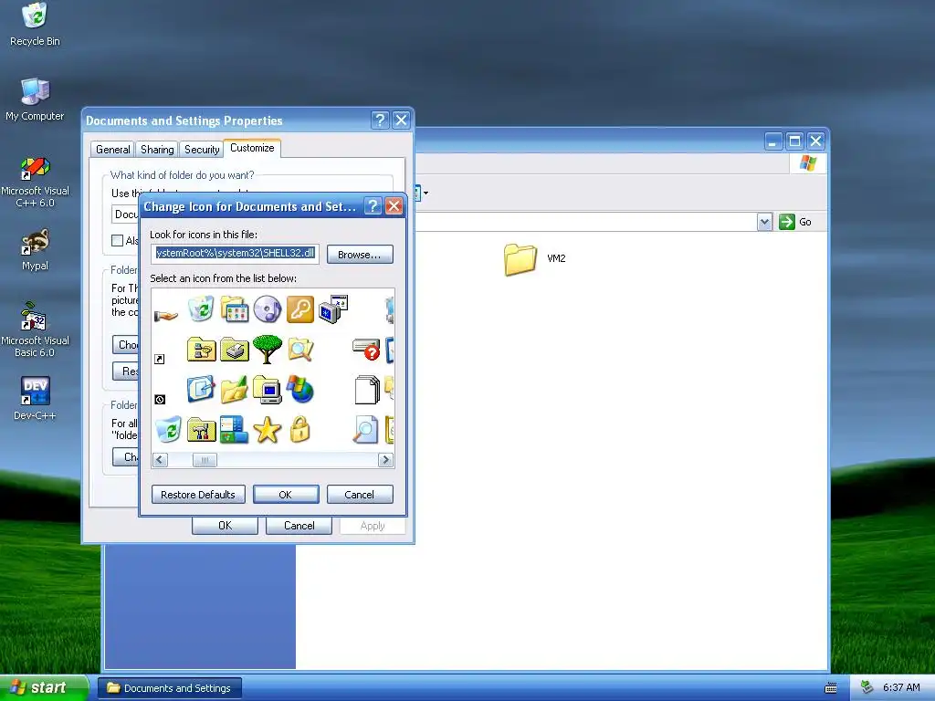Open the Start menu

pos(43,687)
